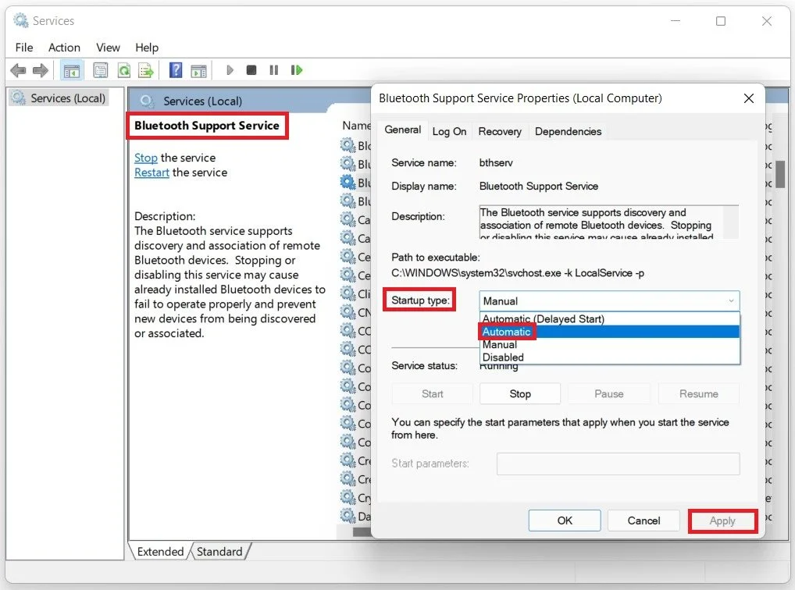Click the Cancel button
795x590 pixels.
click(x=643, y=521)
